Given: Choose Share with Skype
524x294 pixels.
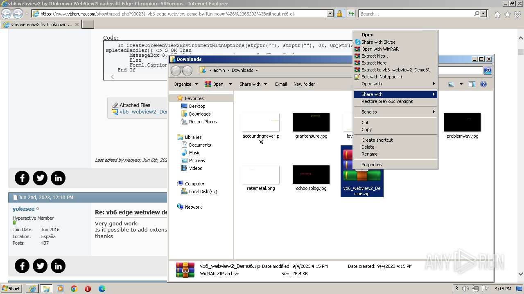Looking at the screenshot, I should click(395, 42).
